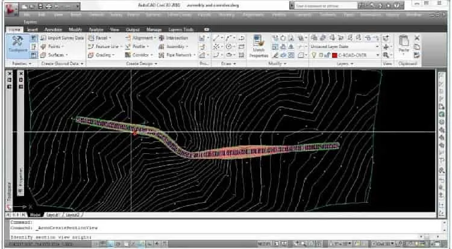
Task: Click the red layer color swatch
Action: pos(334,55)
